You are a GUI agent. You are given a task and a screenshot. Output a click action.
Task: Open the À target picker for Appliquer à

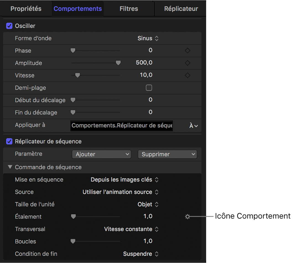pos(193,125)
